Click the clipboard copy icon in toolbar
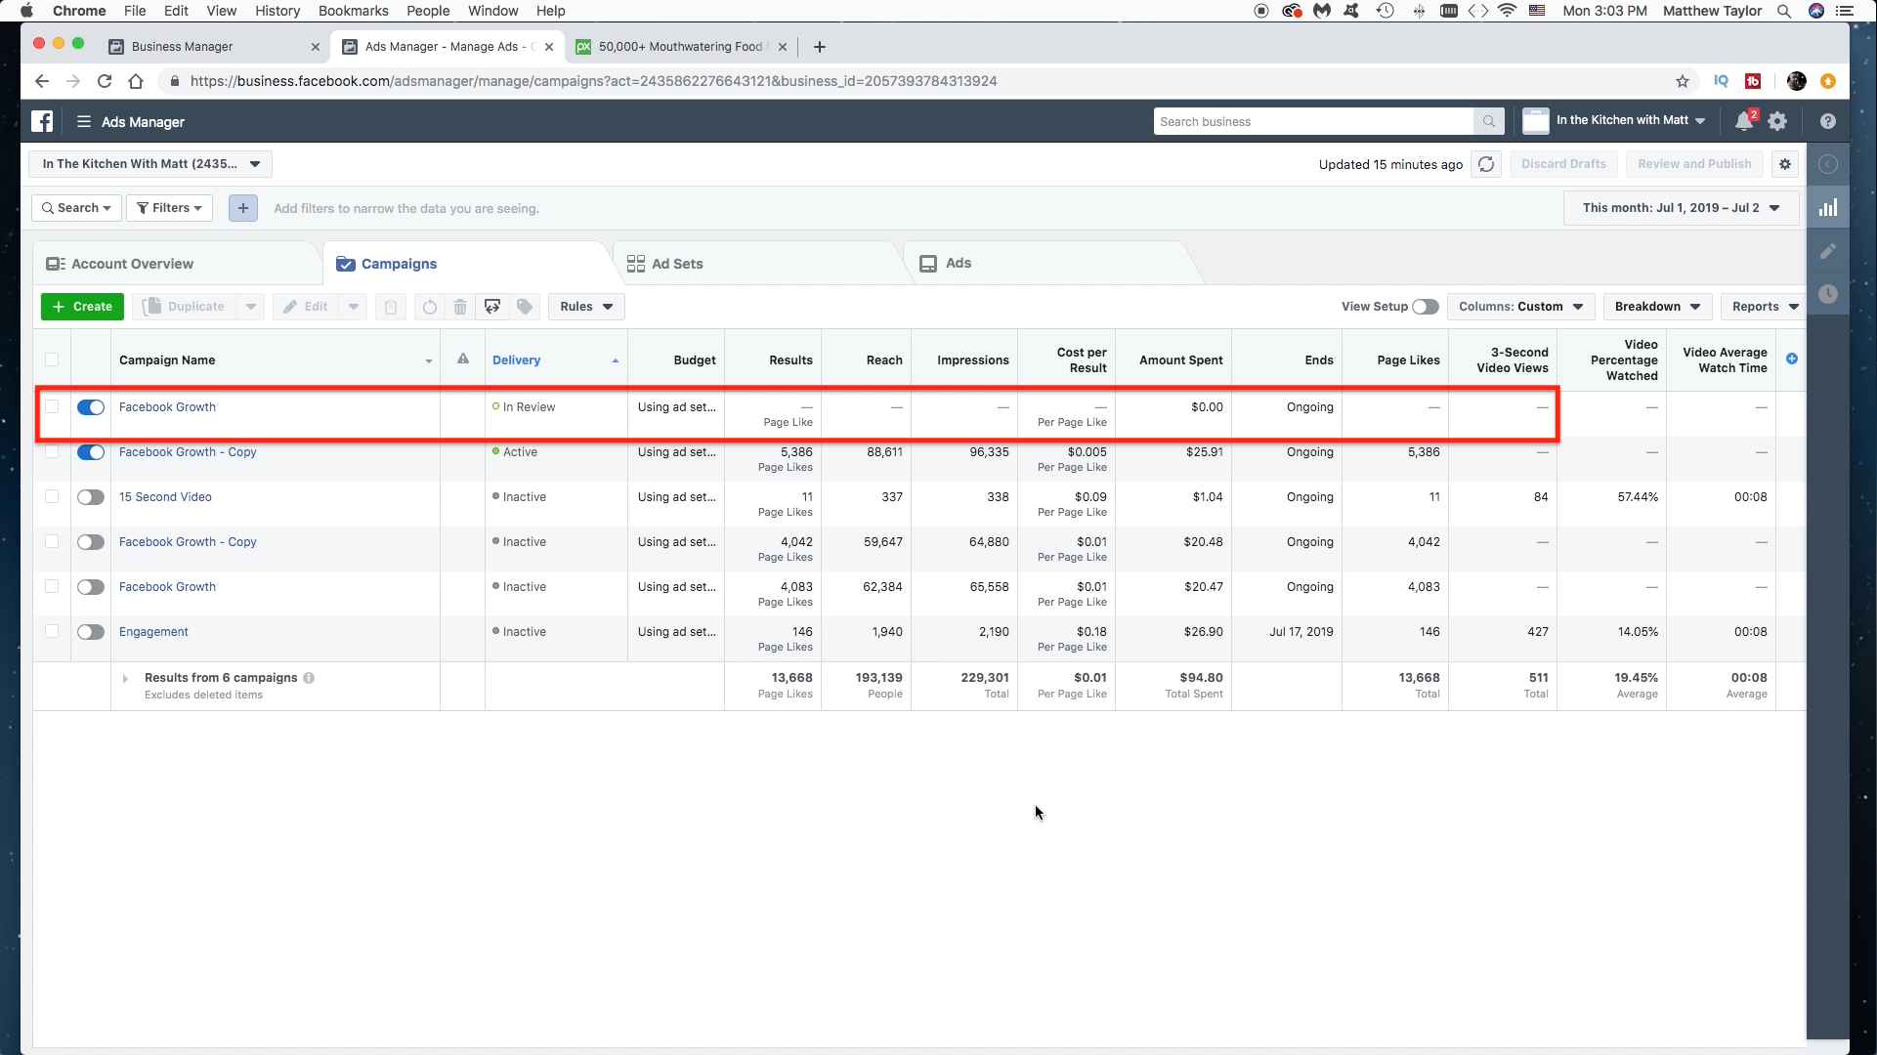Image resolution: width=1877 pixels, height=1055 pixels. tap(391, 307)
